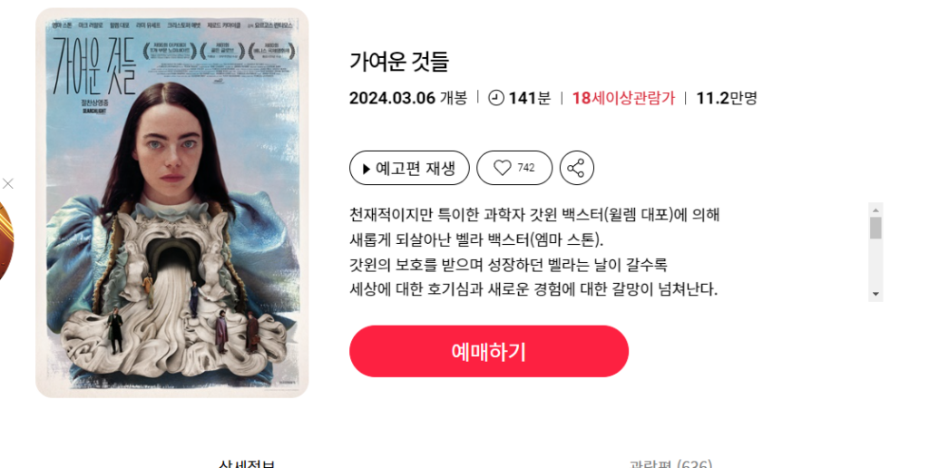The image size is (929, 468).
Task: Switch to the 상세정보 tab
Action: (247, 463)
